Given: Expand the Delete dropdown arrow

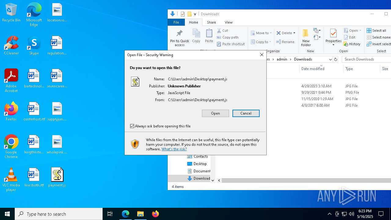Looking at the screenshot, I should click(x=294, y=33).
